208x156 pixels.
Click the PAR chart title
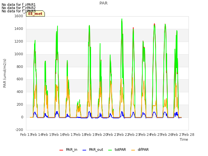(x=103, y=3)
